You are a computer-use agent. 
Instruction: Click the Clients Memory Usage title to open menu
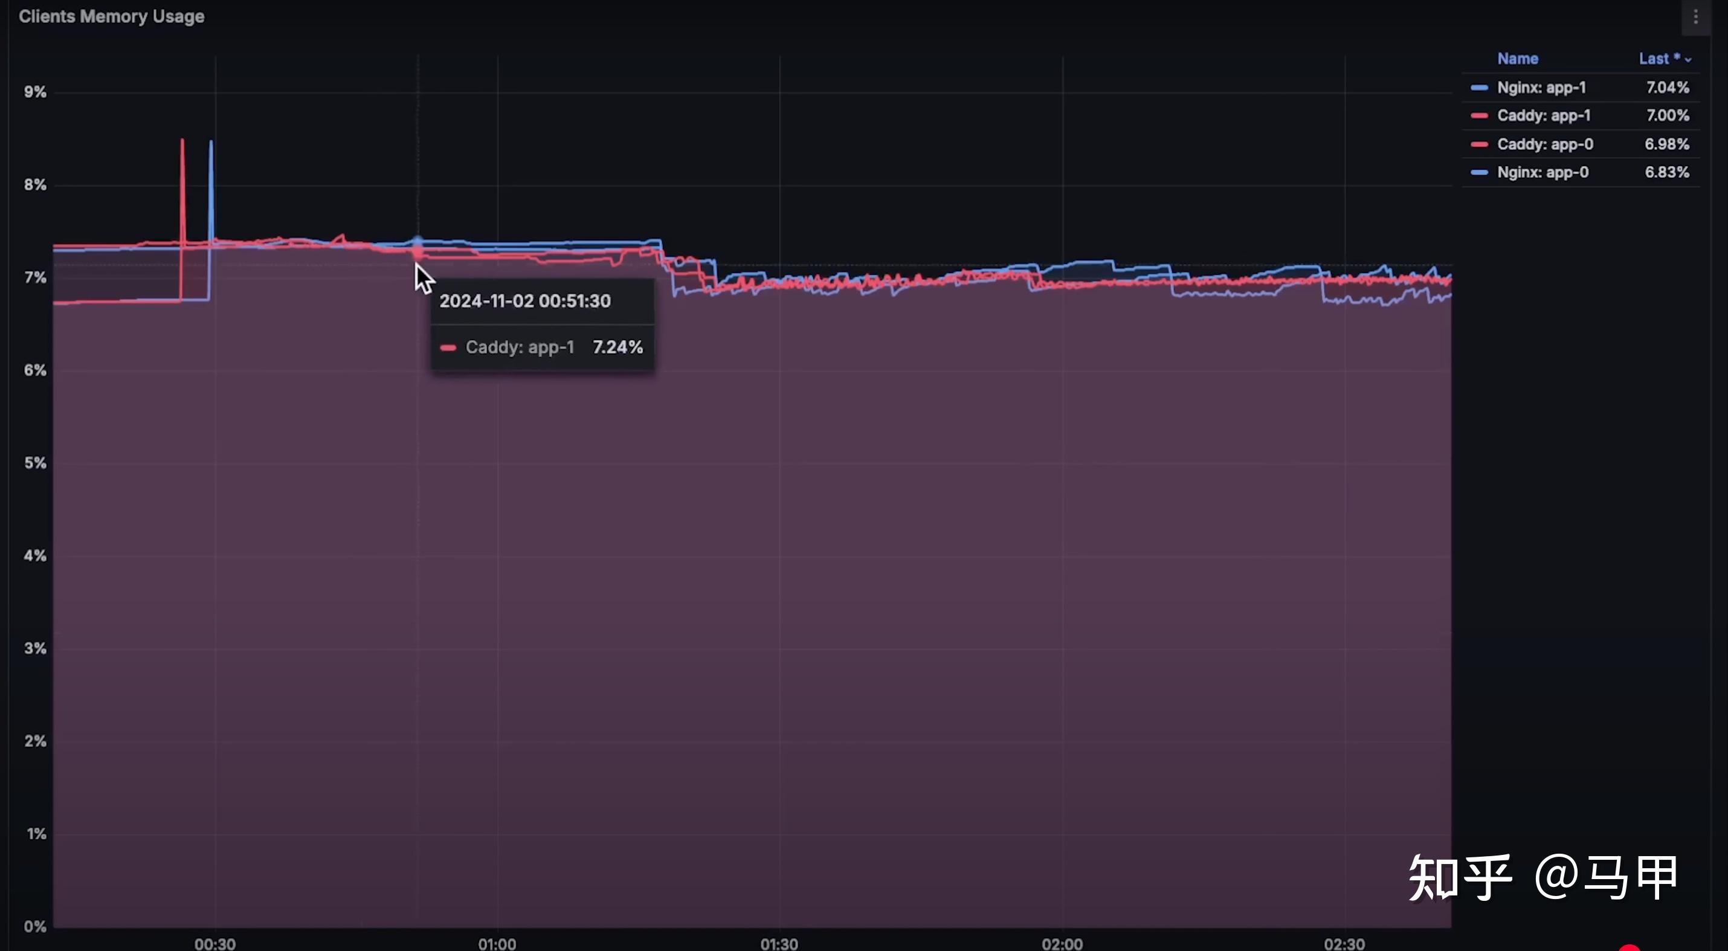click(x=111, y=16)
